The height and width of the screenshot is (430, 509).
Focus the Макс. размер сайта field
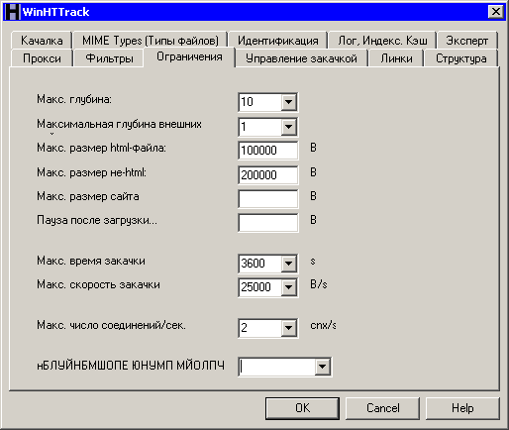pos(268,199)
